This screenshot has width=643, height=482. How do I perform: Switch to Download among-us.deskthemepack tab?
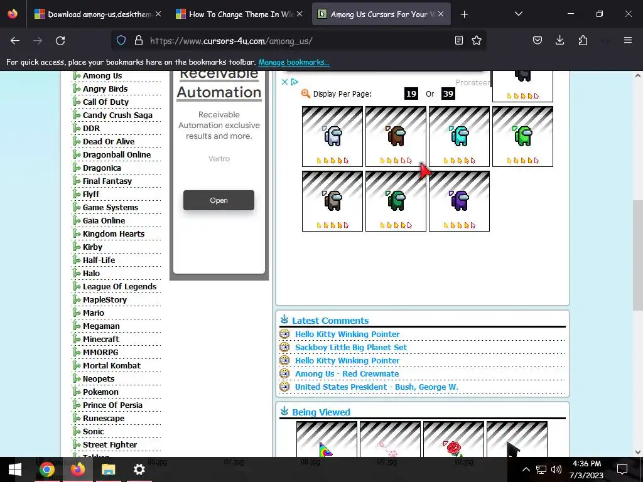[98, 14]
